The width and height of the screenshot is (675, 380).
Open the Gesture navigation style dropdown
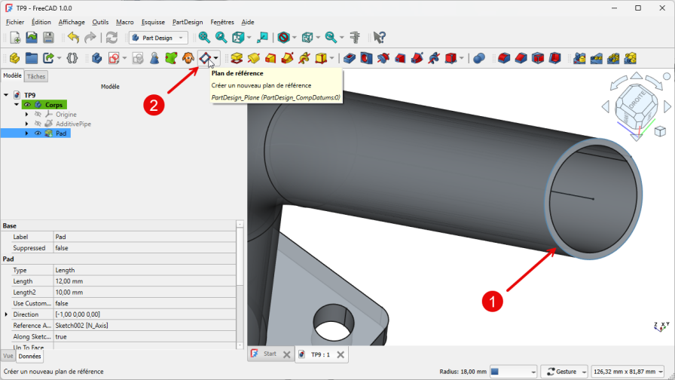[564, 372]
